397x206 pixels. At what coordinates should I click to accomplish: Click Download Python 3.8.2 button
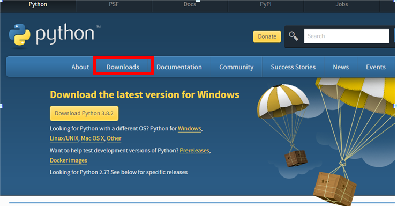84,113
